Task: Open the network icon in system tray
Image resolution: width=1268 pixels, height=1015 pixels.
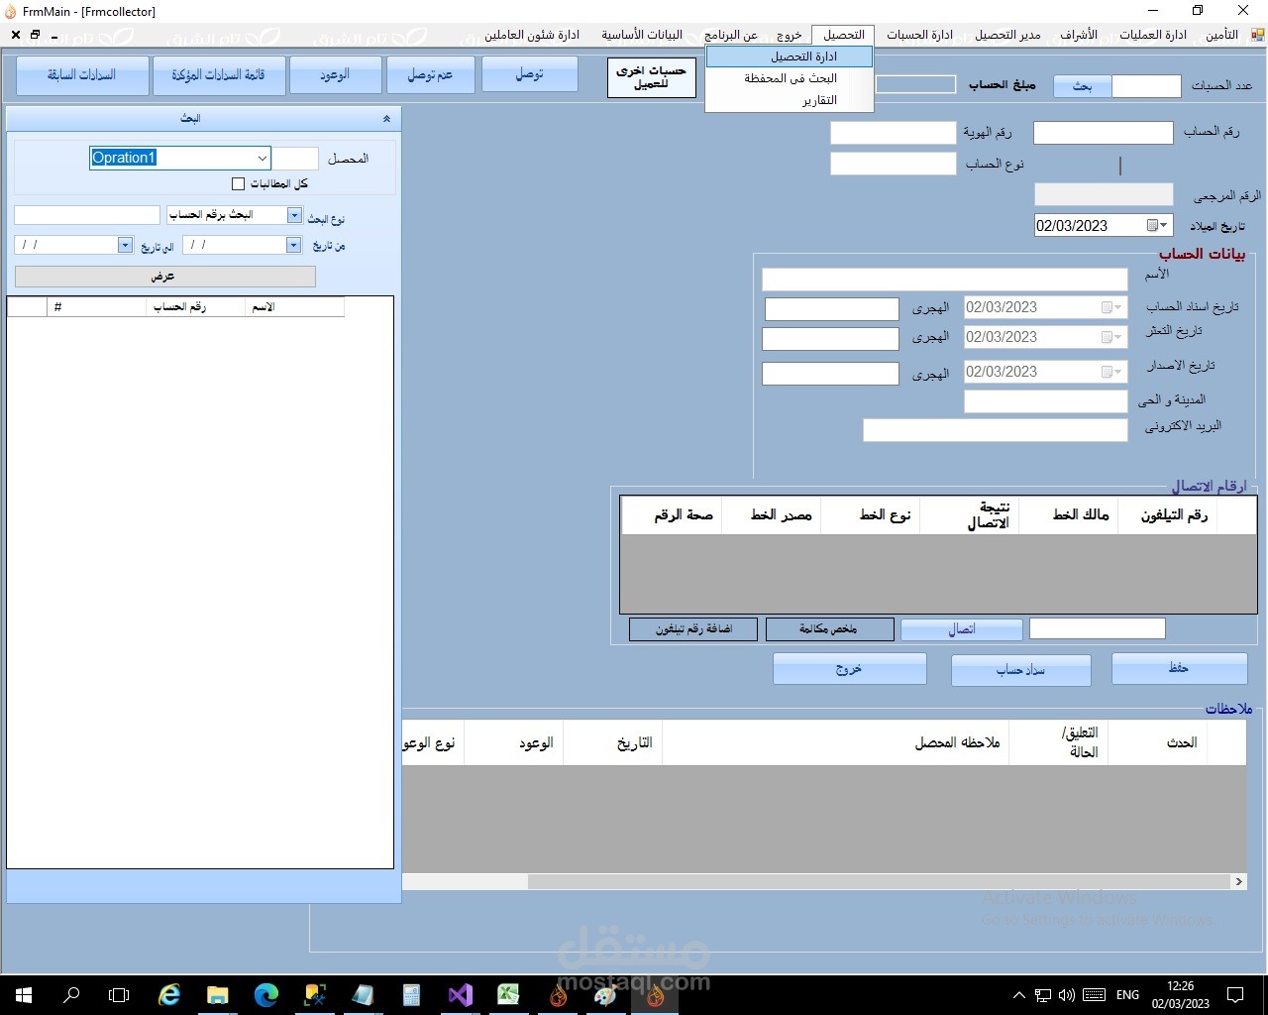Action: [1043, 994]
